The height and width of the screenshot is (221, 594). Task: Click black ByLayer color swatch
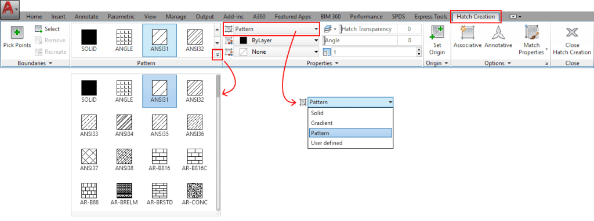244,40
